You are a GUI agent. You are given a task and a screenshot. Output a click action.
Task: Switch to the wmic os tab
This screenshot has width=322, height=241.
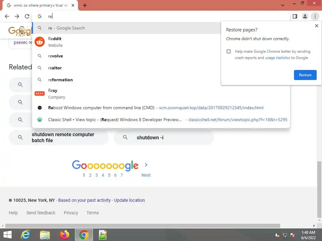pyautogui.click(x=40, y=6)
